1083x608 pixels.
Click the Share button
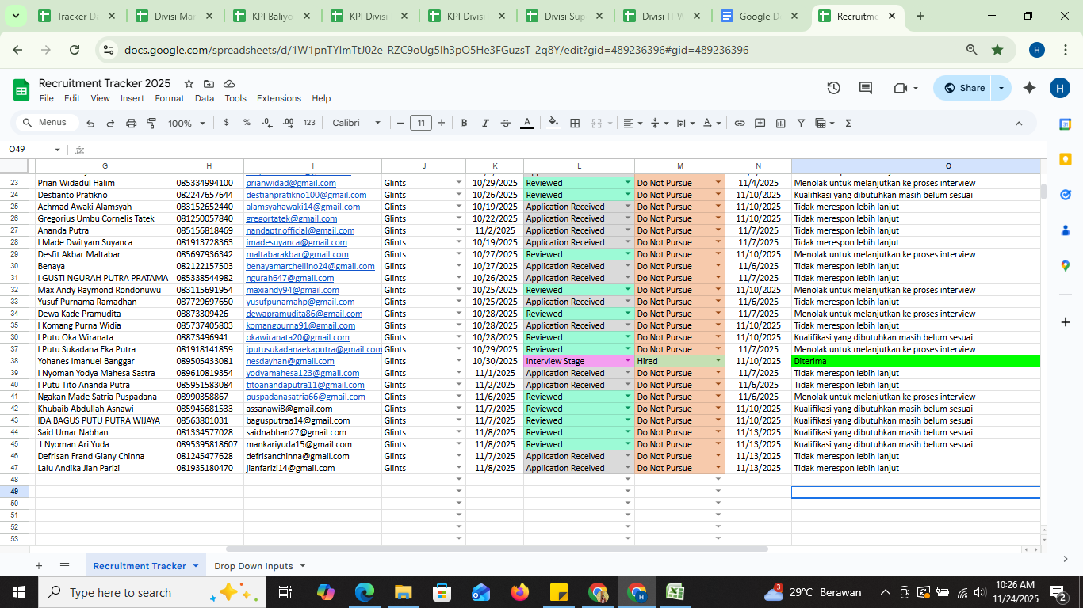[963, 88]
